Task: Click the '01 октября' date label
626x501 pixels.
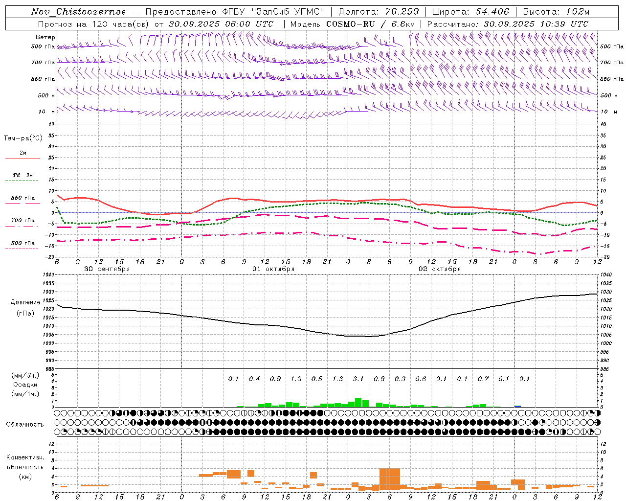Action: 273,269
